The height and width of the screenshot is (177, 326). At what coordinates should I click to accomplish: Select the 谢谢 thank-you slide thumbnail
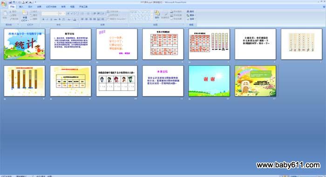click(x=209, y=81)
